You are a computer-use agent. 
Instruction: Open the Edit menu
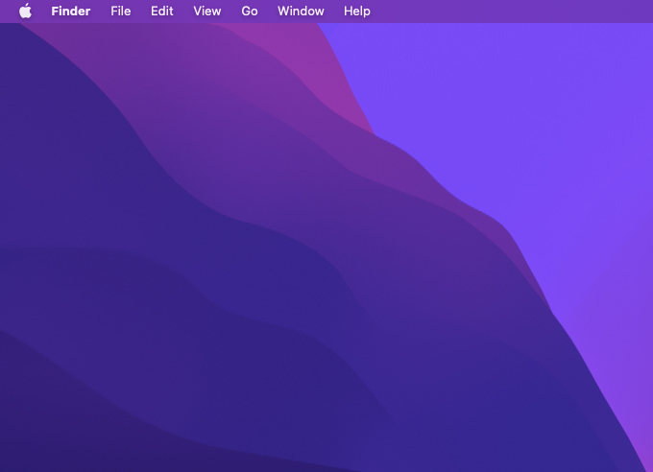tap(162, 12)
